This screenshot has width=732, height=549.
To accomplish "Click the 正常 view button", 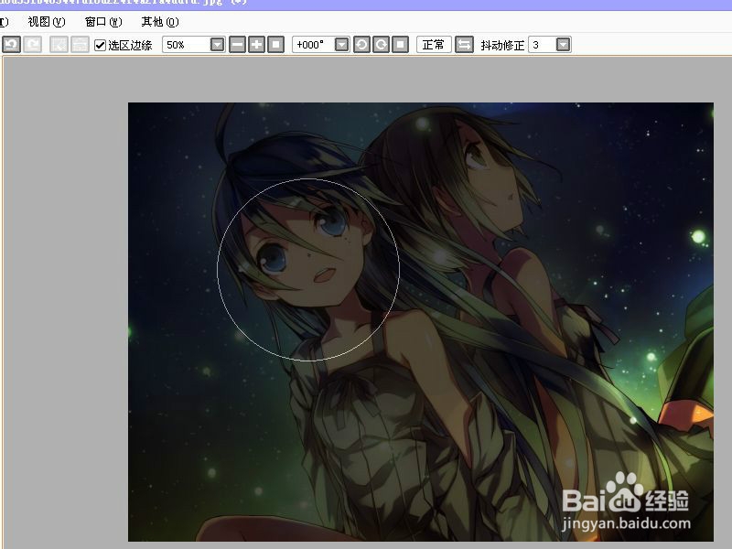I will 434,45.
